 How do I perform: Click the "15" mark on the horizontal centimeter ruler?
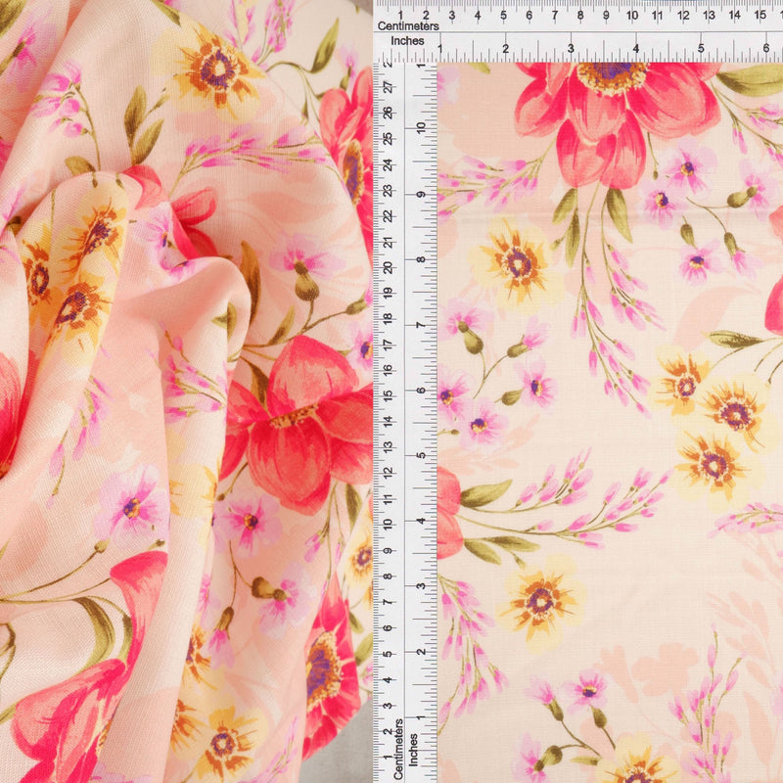click(x=760, y=15)
